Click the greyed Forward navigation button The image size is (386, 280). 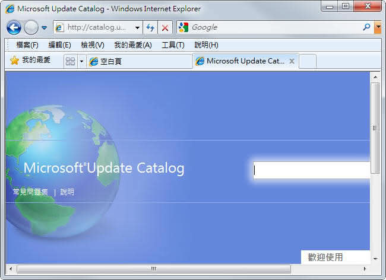(31, 27)
